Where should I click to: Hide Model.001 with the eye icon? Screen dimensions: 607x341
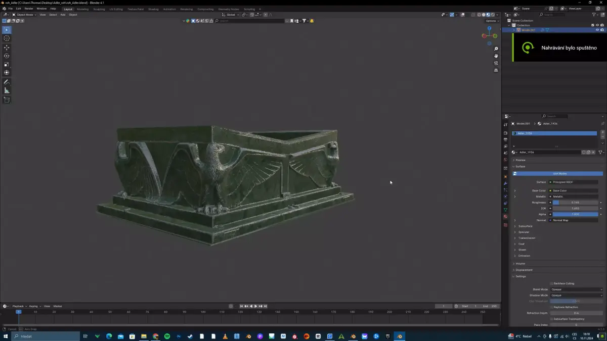597,30
